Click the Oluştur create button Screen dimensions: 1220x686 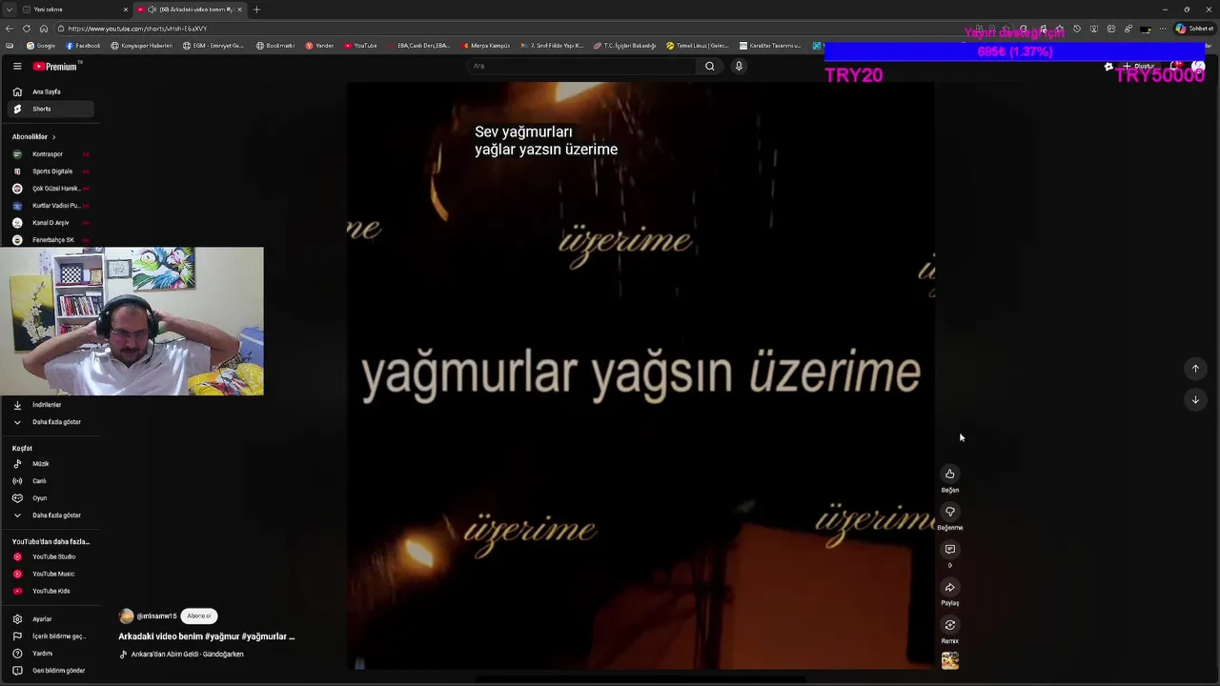(x=1139, y=67)
